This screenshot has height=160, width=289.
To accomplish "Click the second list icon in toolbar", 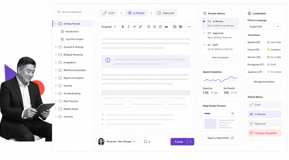I will coord(155,27).
